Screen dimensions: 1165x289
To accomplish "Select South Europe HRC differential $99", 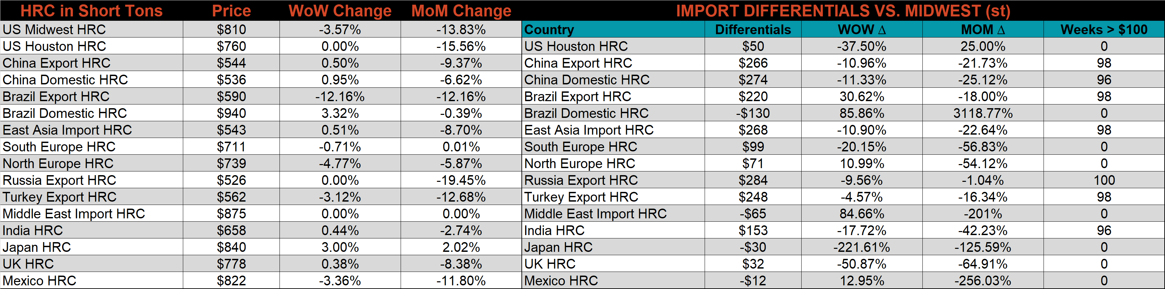I will 753,147.
